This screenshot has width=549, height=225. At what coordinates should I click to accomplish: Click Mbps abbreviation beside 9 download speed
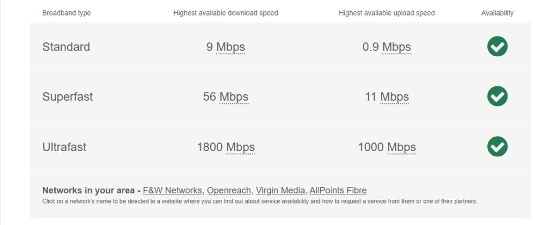[231, 47]
